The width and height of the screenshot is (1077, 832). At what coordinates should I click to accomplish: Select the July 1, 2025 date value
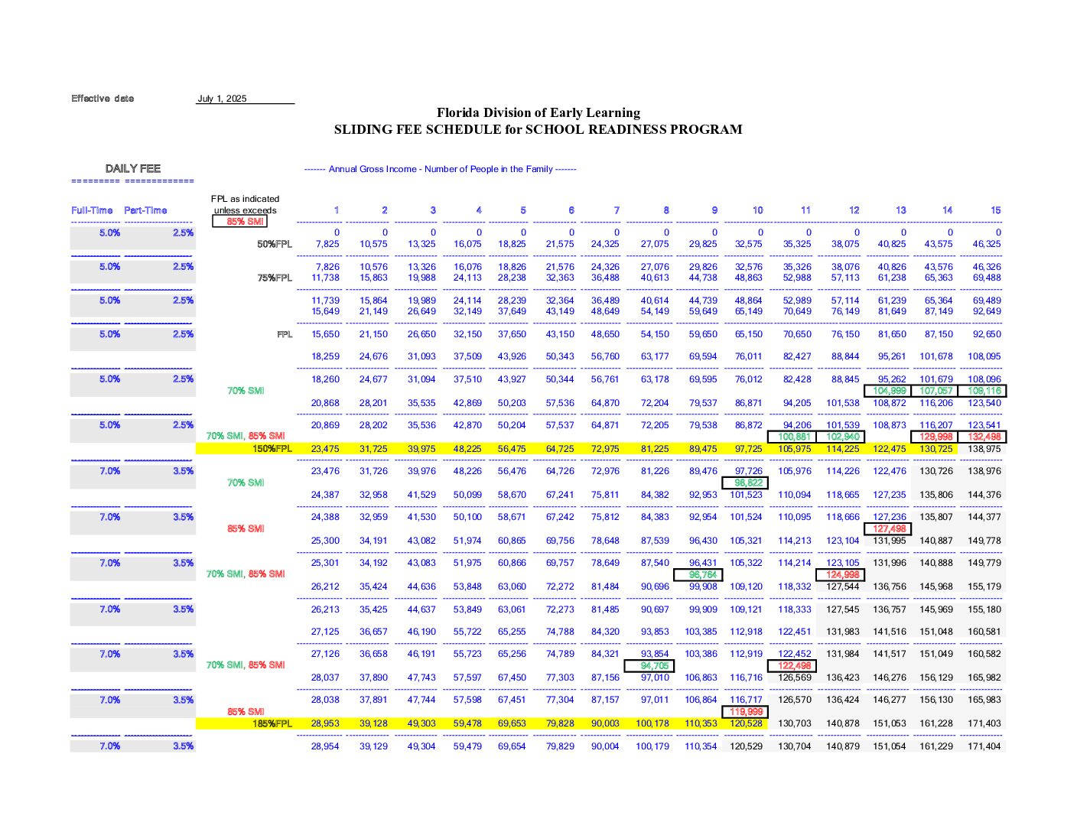[222, 99]
